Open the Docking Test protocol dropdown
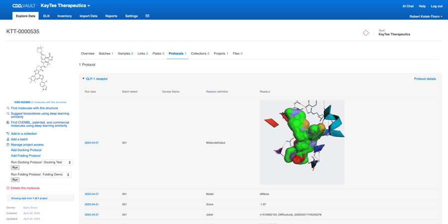This screenshot has width=448, height=224. pyautogui.click(x=58, y=162)
